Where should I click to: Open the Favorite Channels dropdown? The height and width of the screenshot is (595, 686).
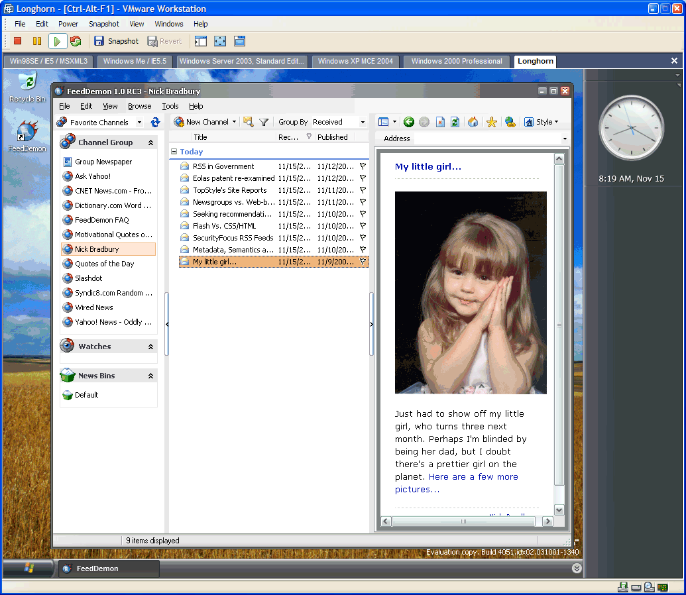click(x=139, y=123)
